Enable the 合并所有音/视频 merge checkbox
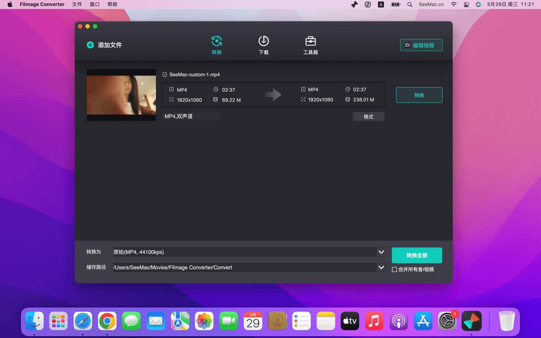The height and width of the screenshot is (338, 541). (x=394, y=270)
